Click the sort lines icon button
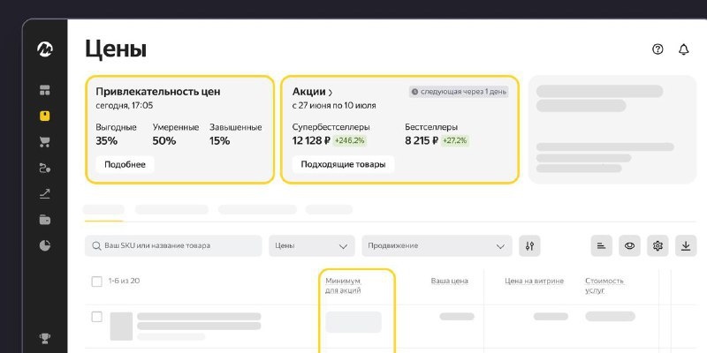The height and width of the screenshot is (353, 707). pyautogui.click(x=602, y=246)
